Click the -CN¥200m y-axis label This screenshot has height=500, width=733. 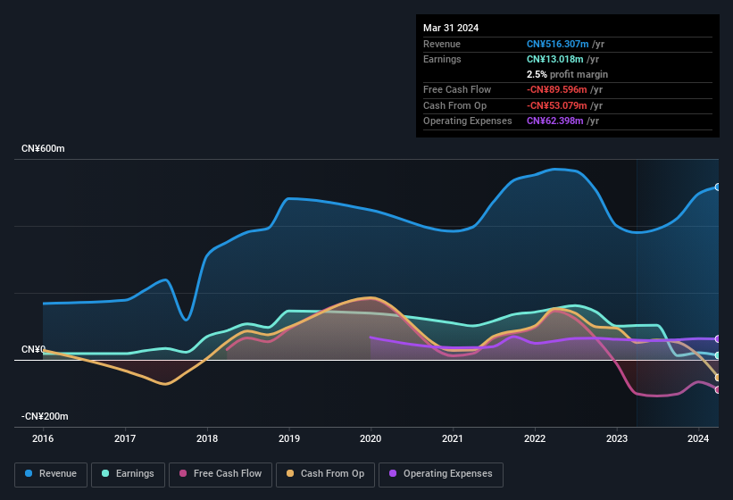(x=45, y=416)
